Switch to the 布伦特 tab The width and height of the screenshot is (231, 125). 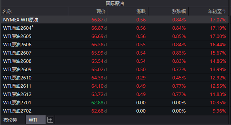[10, 120]
